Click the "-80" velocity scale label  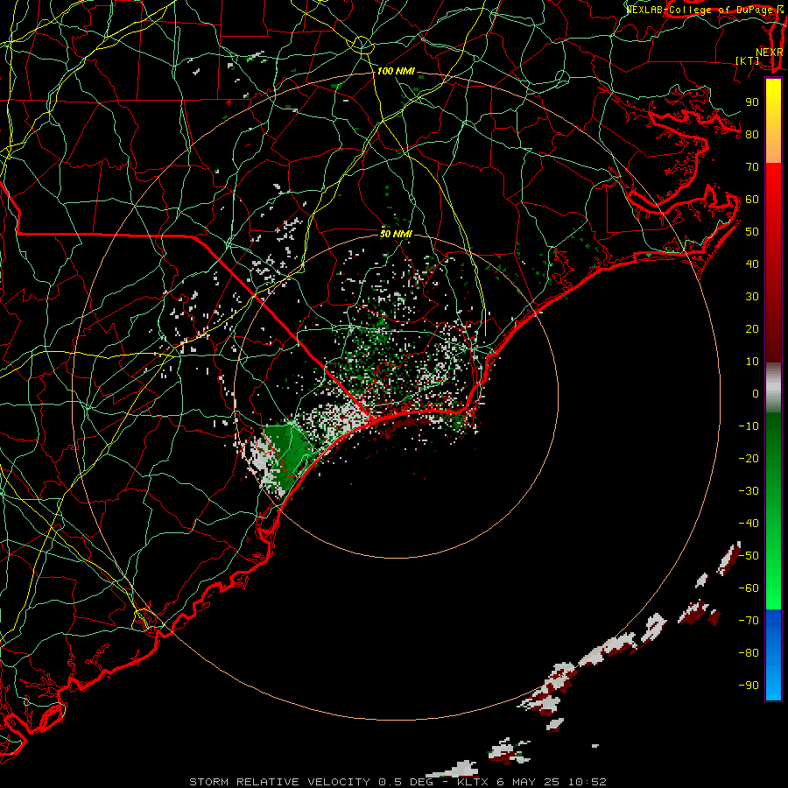coord(749,653)
